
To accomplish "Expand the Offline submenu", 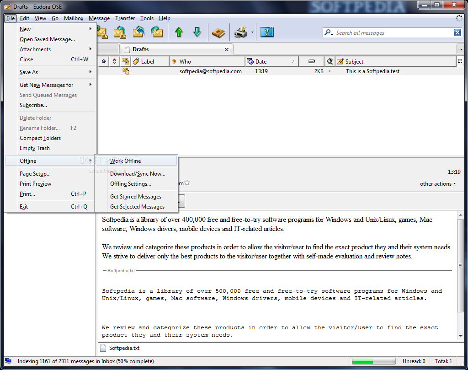I will [x=50, y=161].
